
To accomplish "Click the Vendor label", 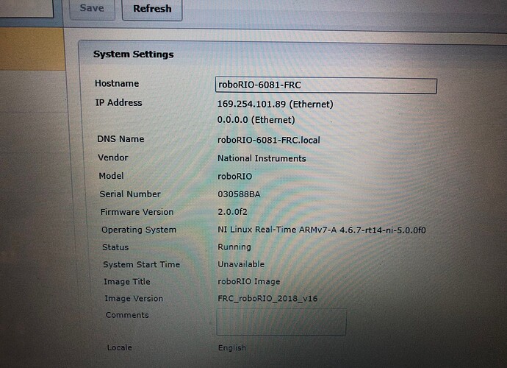I will (113, 158).
